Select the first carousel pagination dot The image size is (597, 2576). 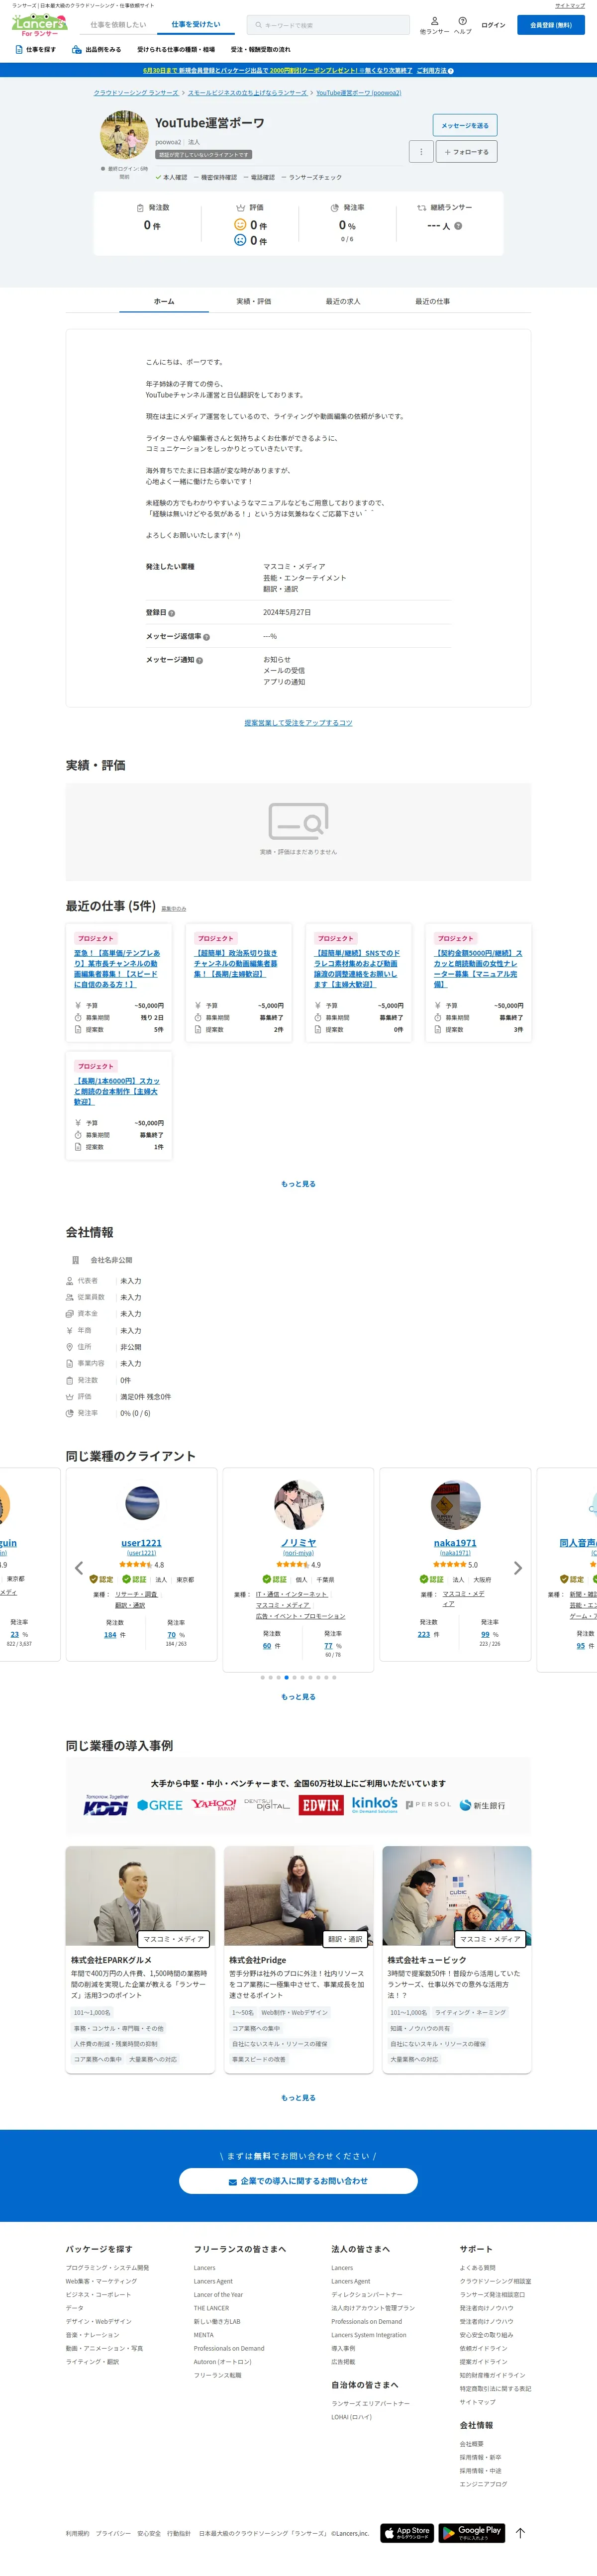(262, 1677)
